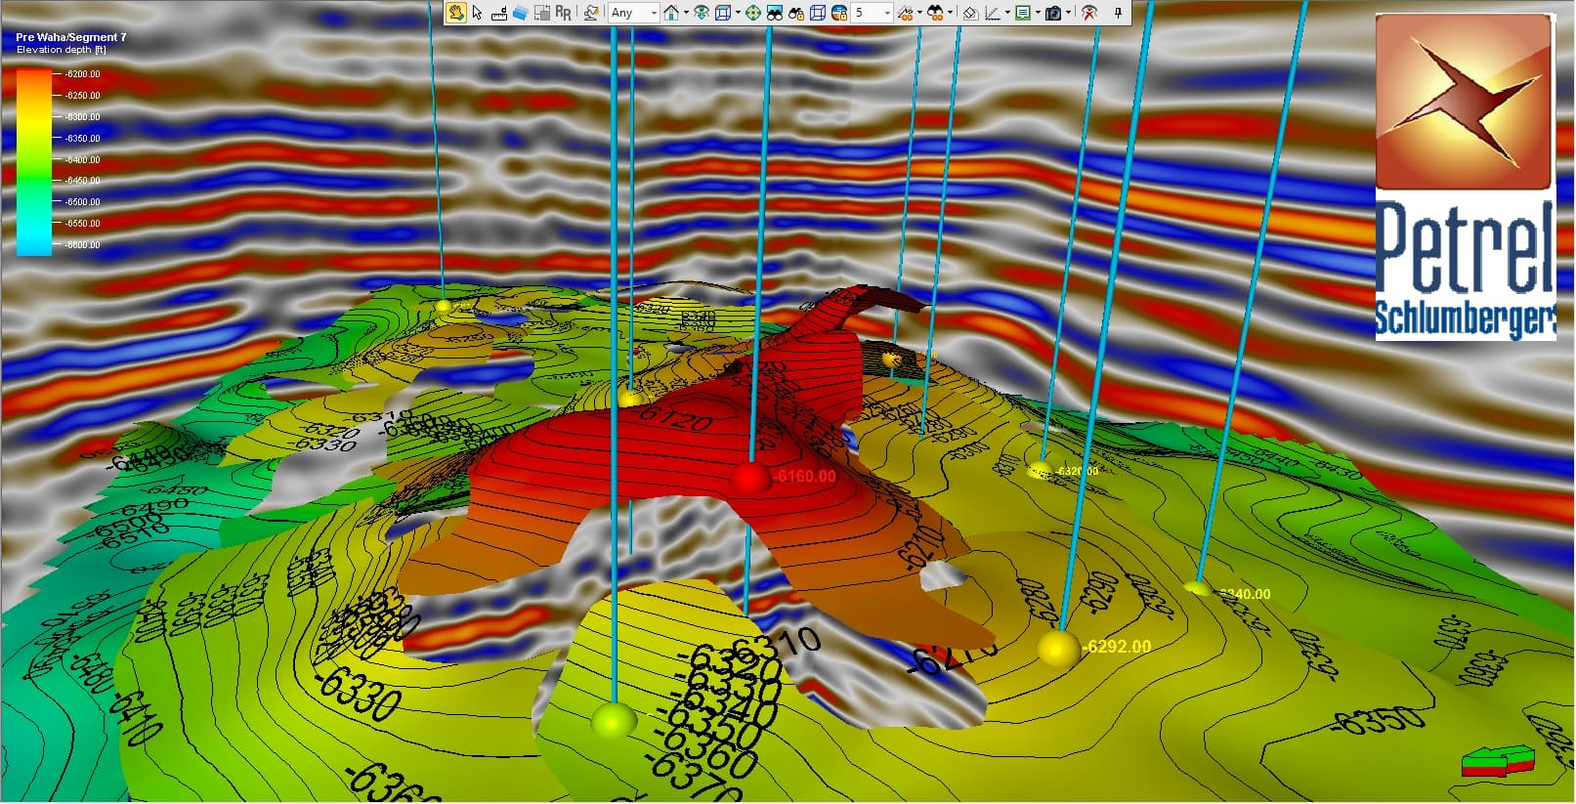Image resolution: width=1576 pixels, height=804 pixels.
Task: Click the blue outlined cube icon
Action: (x=817, y=13)
